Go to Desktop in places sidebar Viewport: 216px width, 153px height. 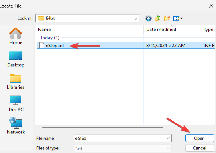[16, 59]
